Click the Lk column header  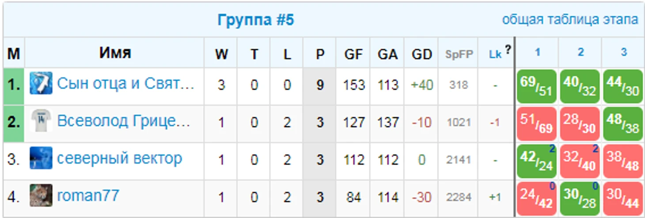click(495, 54)
